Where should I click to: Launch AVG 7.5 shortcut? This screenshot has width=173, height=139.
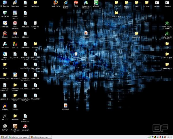point(15,45)
